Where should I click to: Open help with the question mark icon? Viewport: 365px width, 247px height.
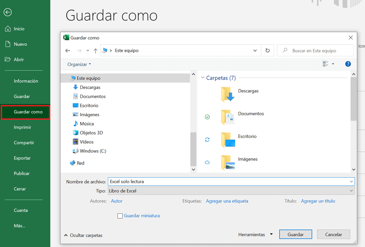[x=348, y=64]
